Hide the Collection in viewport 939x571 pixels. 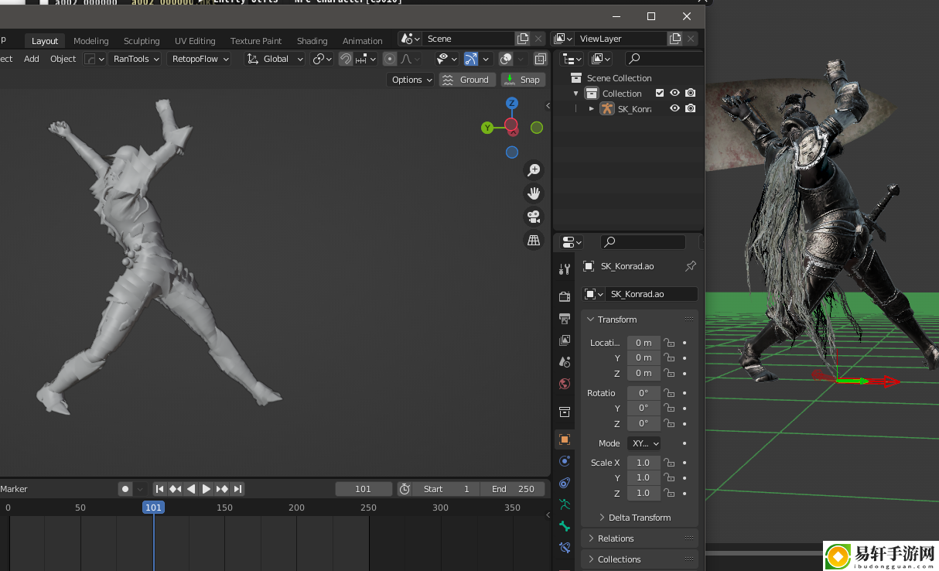pos(675,94)
